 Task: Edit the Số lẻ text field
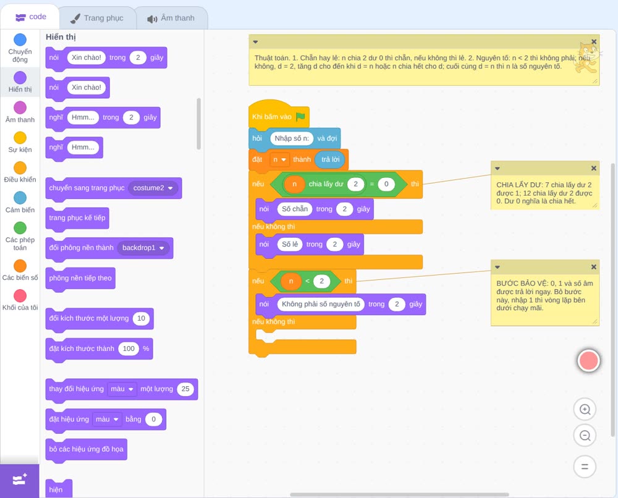[290, 244]
